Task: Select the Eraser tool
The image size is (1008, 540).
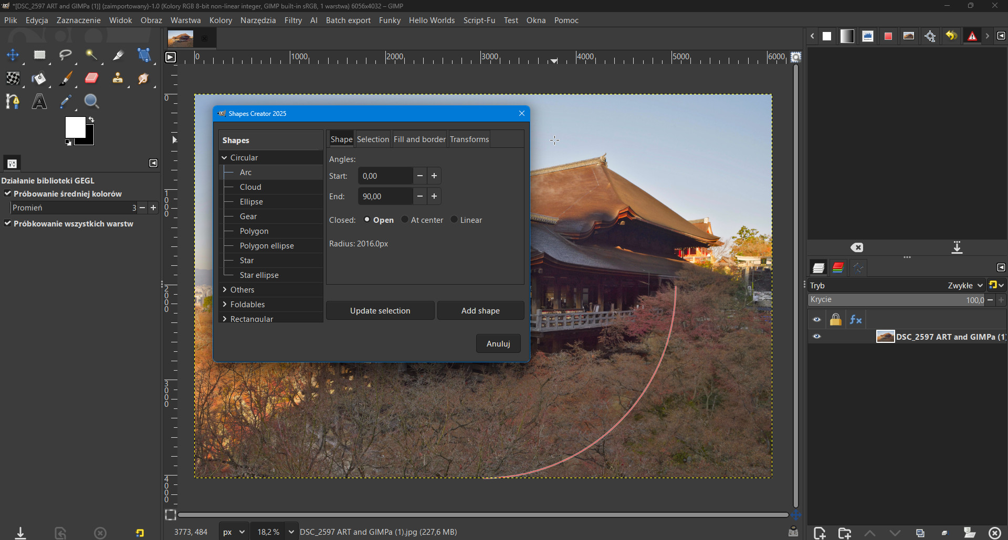Action: pyautogui.click(x=91, y=79)
